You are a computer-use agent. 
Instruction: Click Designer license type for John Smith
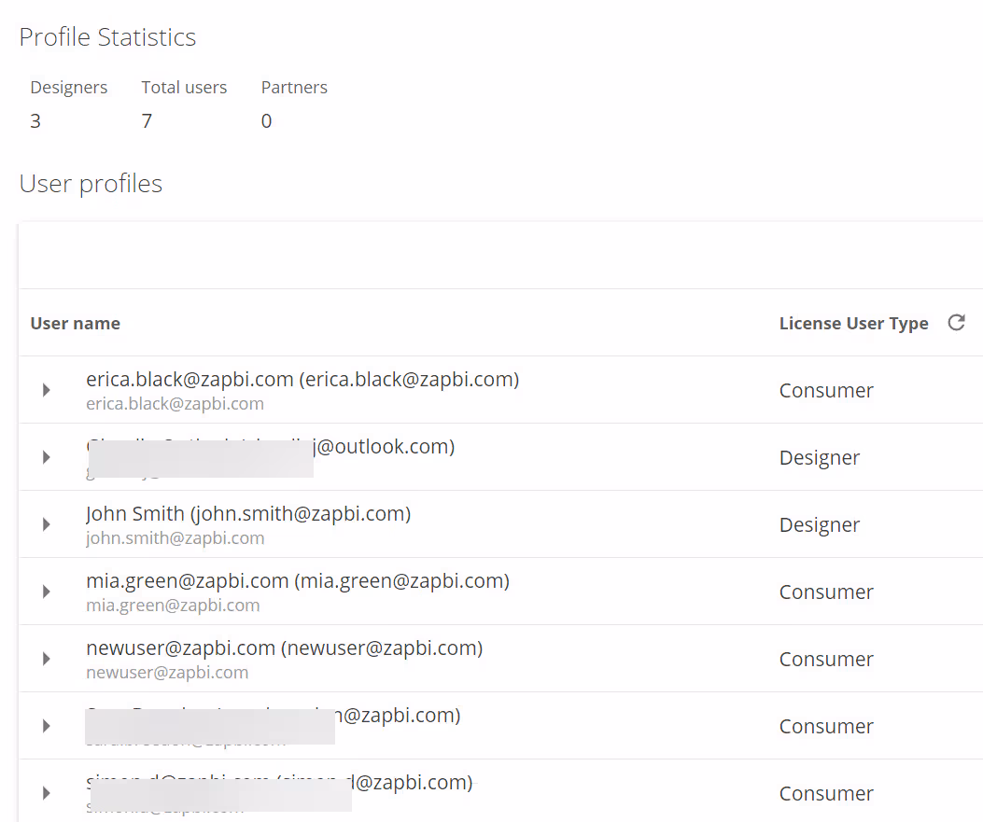820,525
